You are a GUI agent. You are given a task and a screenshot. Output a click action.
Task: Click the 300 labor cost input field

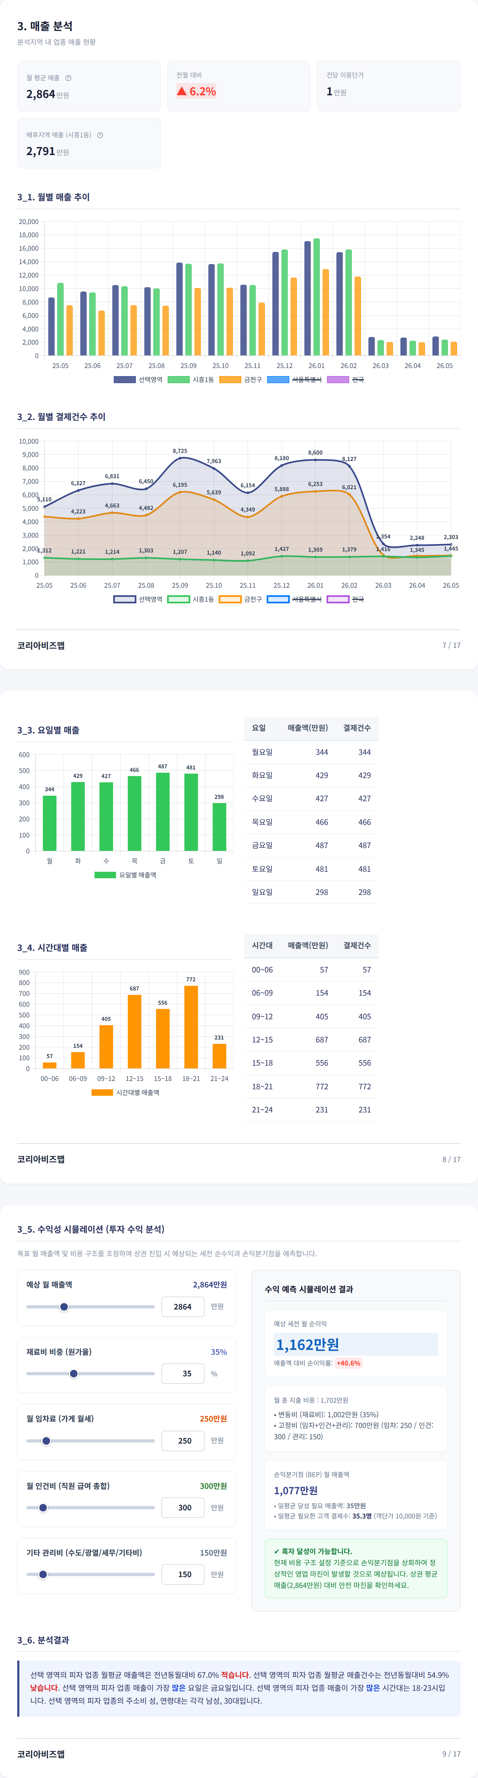click(183, 1507)
